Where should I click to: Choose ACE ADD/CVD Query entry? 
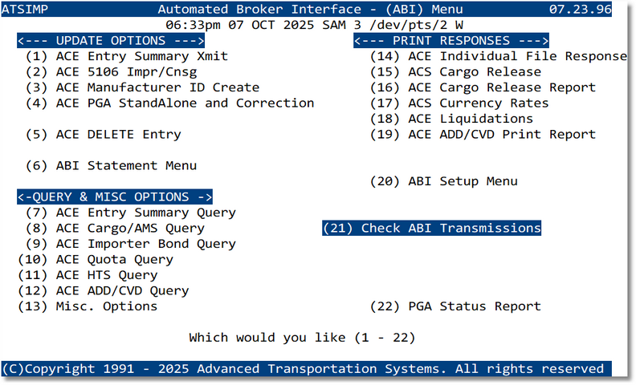point(103,291)
